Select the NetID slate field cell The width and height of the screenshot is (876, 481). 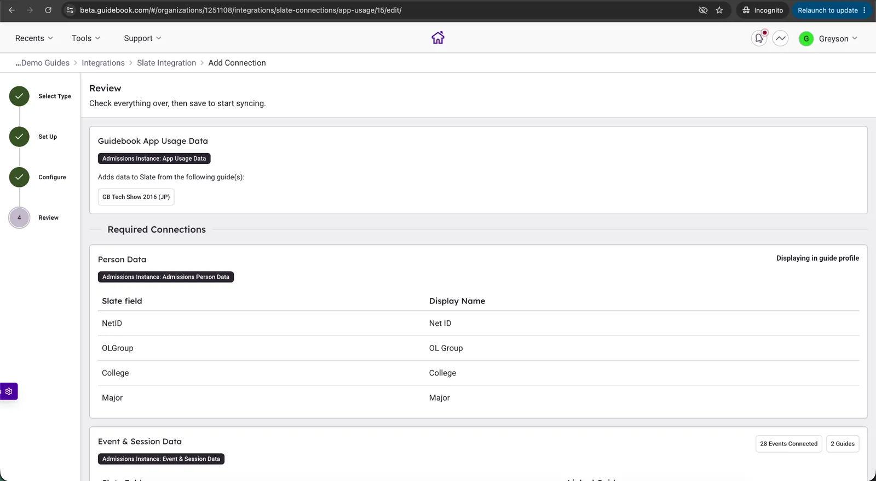coord(112,324)
